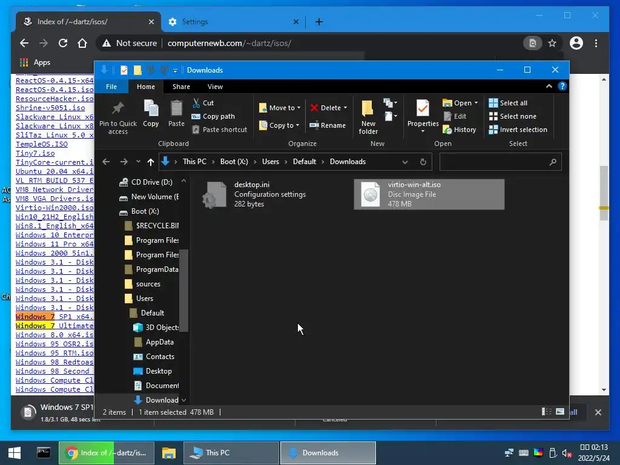Open the File ribbon tab
Viewport: 620px width, 465px height.
111,87
